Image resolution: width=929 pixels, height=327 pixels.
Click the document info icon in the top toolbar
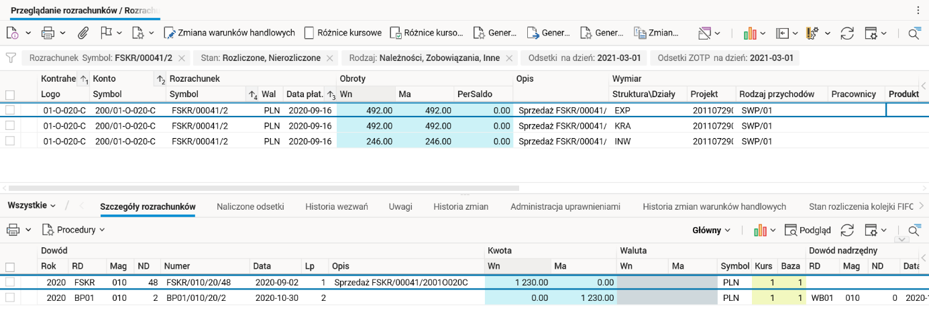click(13, 33)
